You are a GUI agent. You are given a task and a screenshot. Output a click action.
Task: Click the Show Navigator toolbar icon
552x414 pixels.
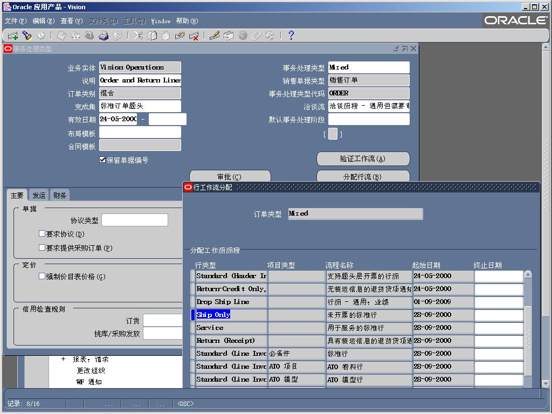41,36
